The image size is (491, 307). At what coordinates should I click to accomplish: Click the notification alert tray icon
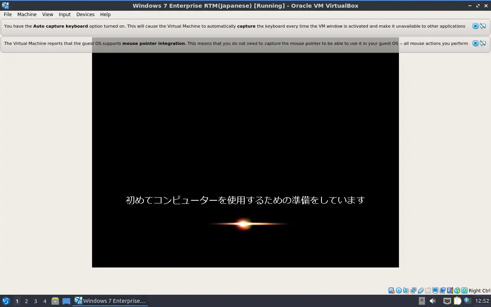[x=467, y=301]
